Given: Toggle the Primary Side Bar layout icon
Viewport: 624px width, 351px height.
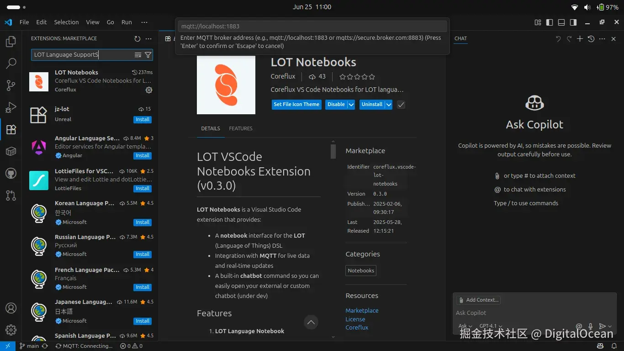Looking at the screenshot, I should 549,22.
